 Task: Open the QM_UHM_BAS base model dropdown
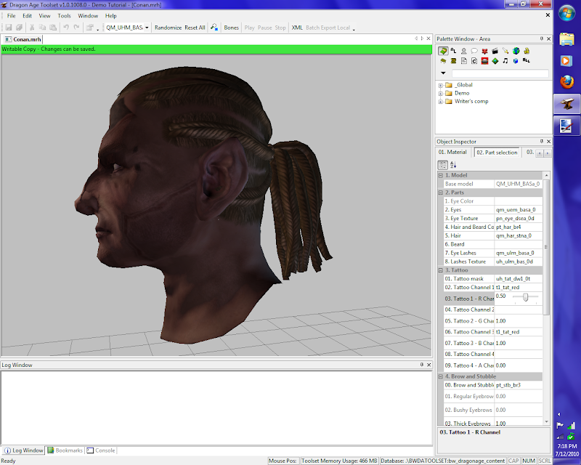click(x=147, y=28)
